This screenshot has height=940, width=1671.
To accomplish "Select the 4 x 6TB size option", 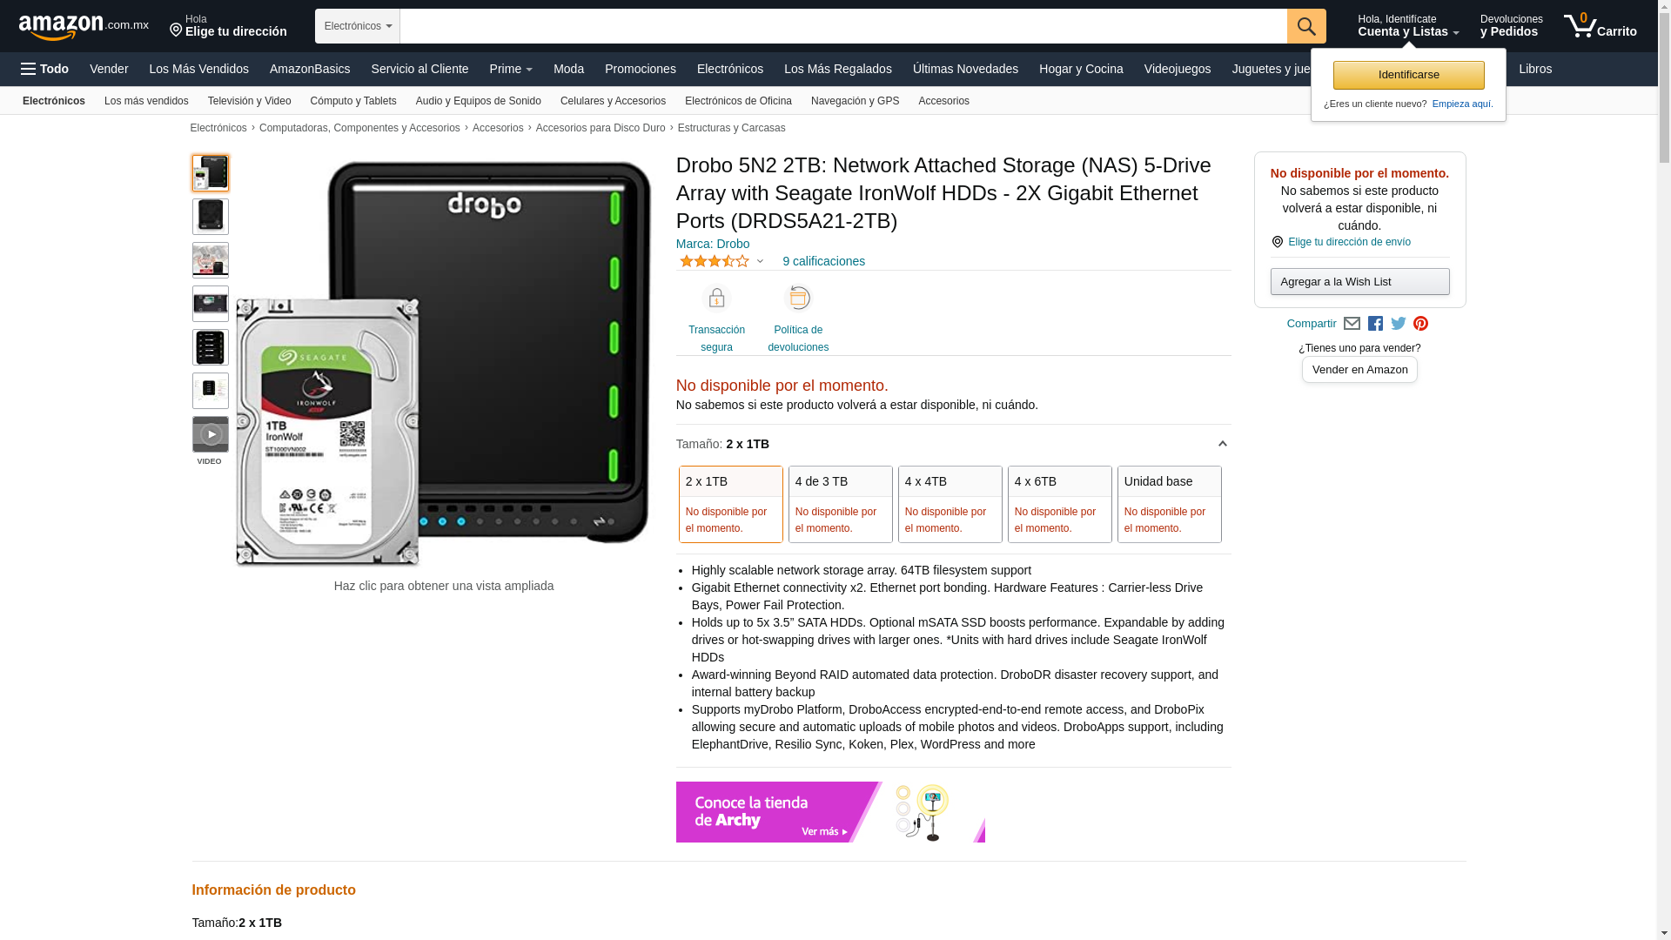I will pyautogui.click(x=1059, y=503).
